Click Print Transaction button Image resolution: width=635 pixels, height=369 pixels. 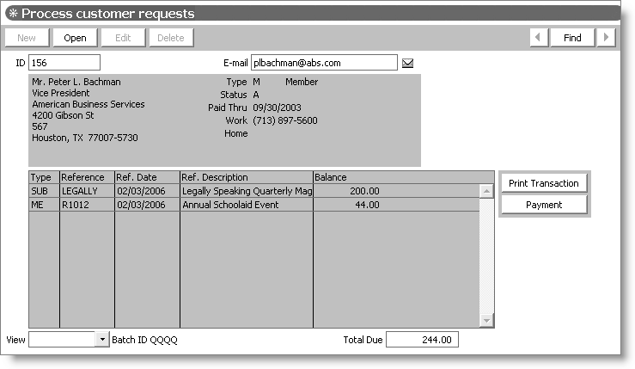pyautogui.click(x=544, y=183)
